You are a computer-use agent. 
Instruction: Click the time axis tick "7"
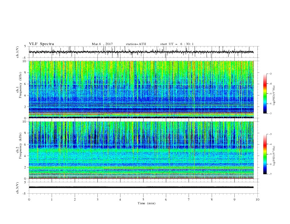189,199
